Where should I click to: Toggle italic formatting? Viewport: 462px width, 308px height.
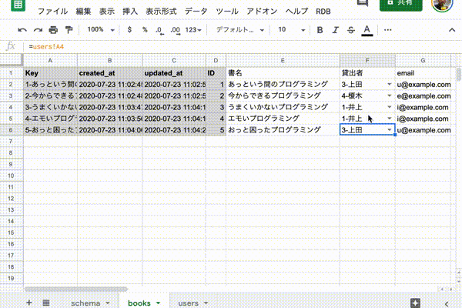point(335,30)
